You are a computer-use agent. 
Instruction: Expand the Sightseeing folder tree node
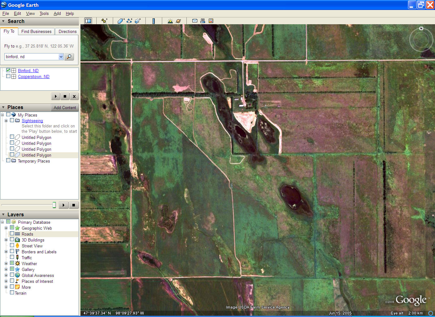[6, 121]
